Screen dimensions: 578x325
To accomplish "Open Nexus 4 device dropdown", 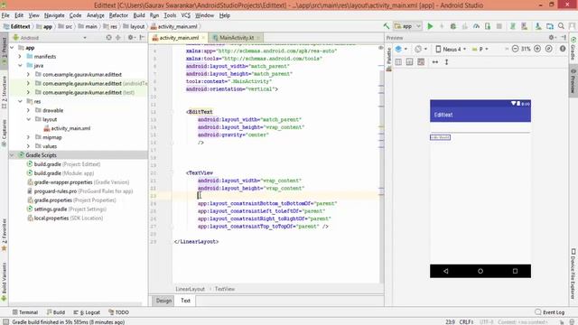I will (x=451, y=49).
